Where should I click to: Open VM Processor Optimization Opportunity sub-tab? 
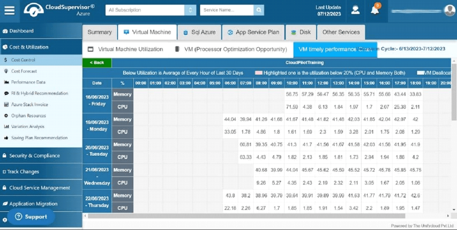231,50
